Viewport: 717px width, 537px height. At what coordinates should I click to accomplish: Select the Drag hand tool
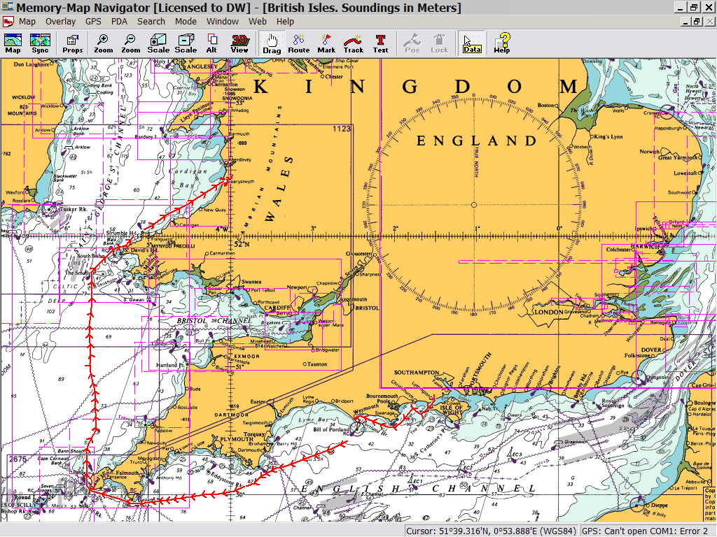click(x=272, y=43)
